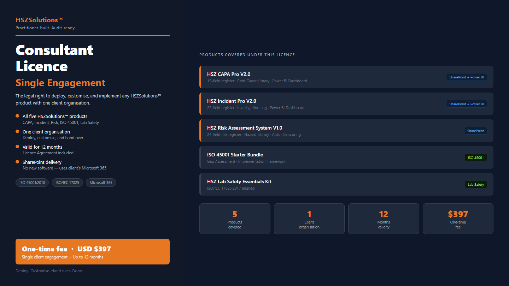Click the "ISO 45001:2018" pill tag

[33, 183]
